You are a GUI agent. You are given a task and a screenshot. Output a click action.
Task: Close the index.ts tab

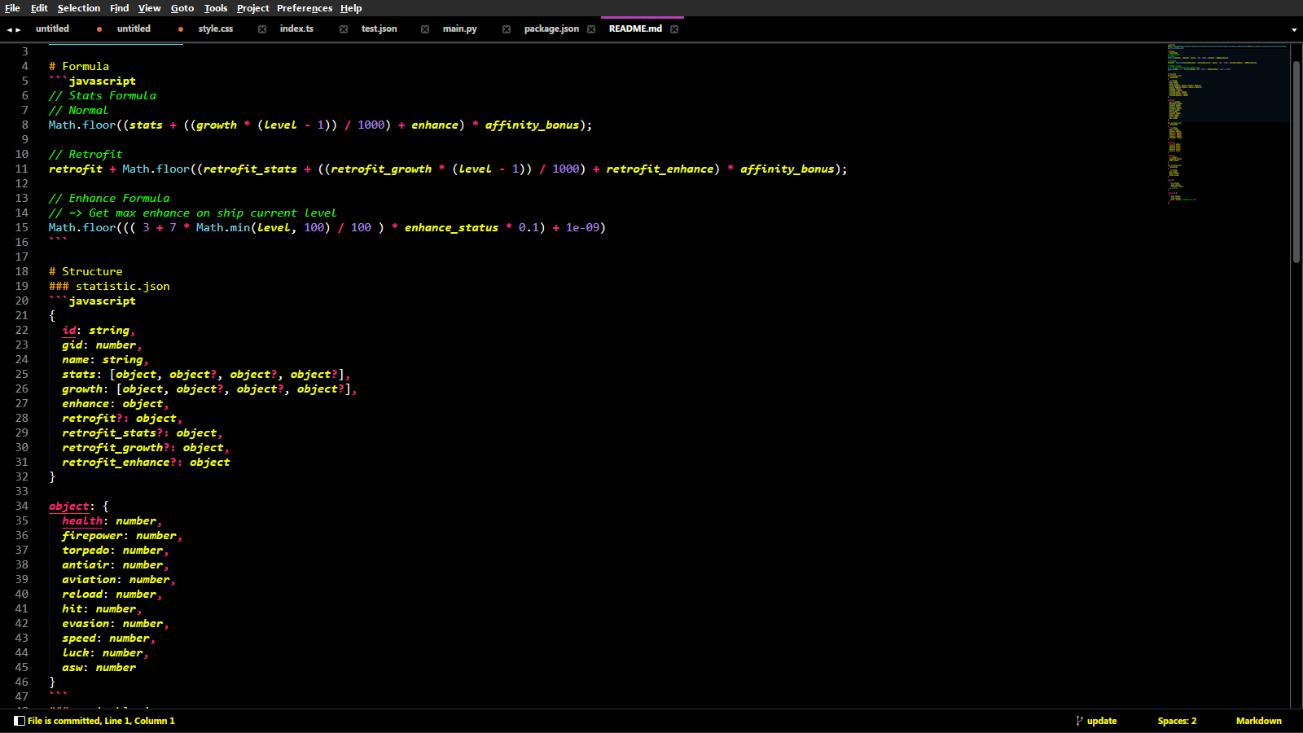click(344, 29)
